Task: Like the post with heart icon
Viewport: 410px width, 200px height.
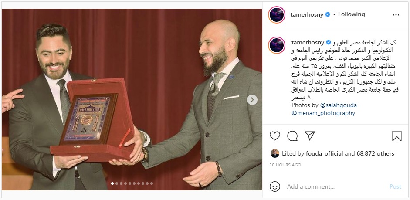Action: click(275, 136)
